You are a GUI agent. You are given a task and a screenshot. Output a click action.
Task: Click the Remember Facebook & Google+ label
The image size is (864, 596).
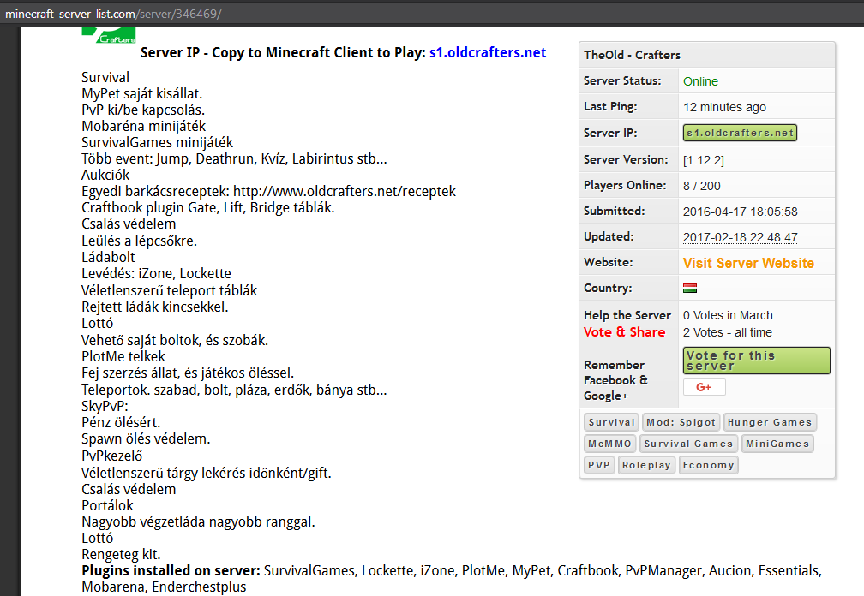(x=615, y=380)
